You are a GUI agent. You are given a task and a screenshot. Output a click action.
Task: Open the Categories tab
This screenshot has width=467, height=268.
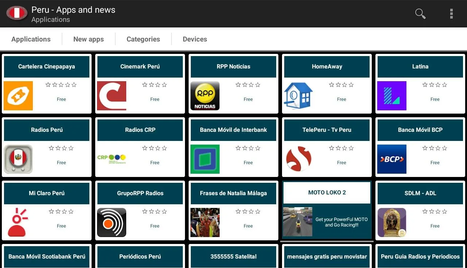[x=143, y=39]
